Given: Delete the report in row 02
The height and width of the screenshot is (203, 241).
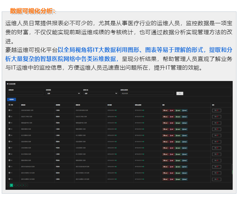Looking at the screenshot, I should tap(216, 116).
